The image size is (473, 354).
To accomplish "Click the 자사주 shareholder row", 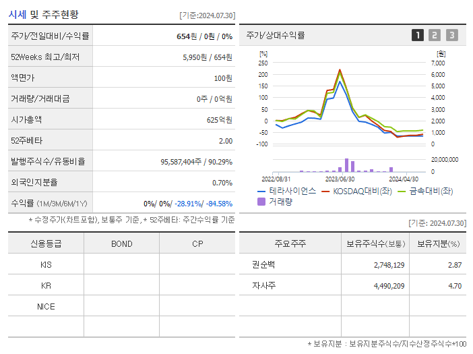I will [x=352, y=285].
